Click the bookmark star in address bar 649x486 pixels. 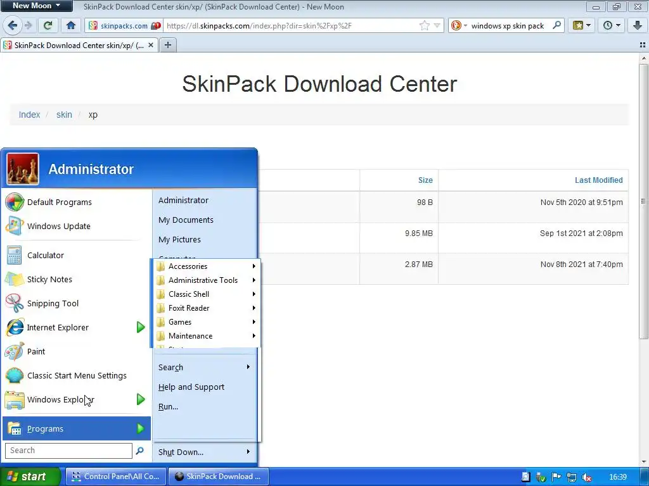(424, 25)
